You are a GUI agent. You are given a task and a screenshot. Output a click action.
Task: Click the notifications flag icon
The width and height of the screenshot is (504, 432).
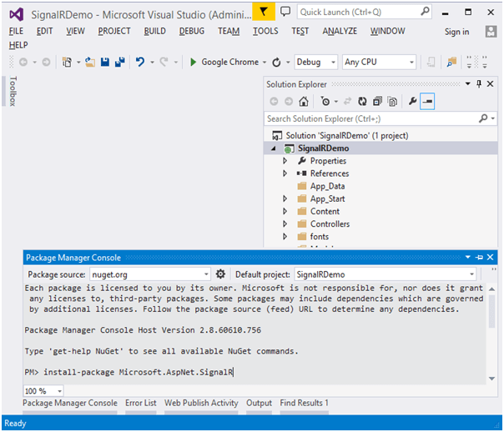point(264,12)
